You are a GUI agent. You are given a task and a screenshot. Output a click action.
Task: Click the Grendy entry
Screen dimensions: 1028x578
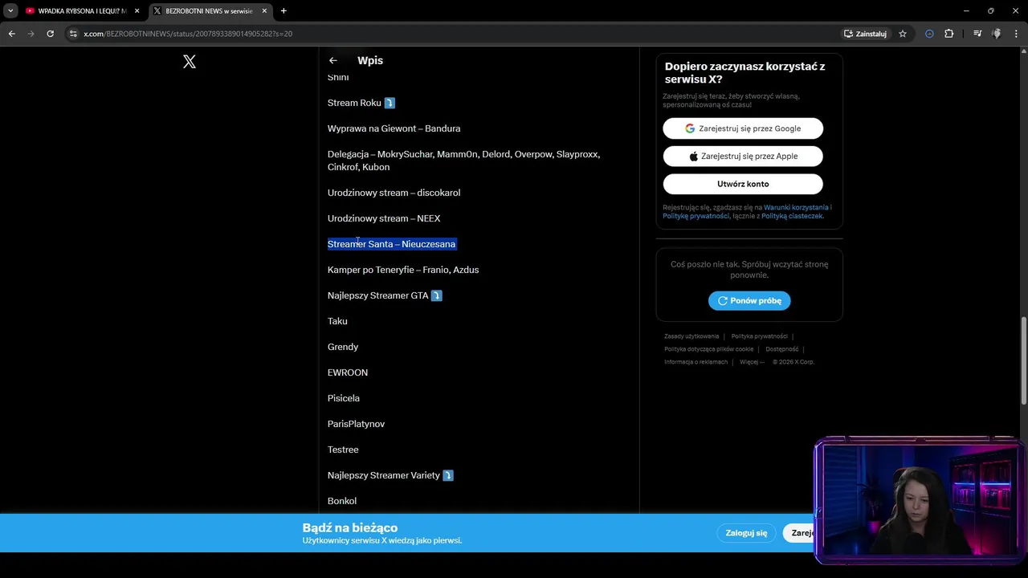click(343, 347)
